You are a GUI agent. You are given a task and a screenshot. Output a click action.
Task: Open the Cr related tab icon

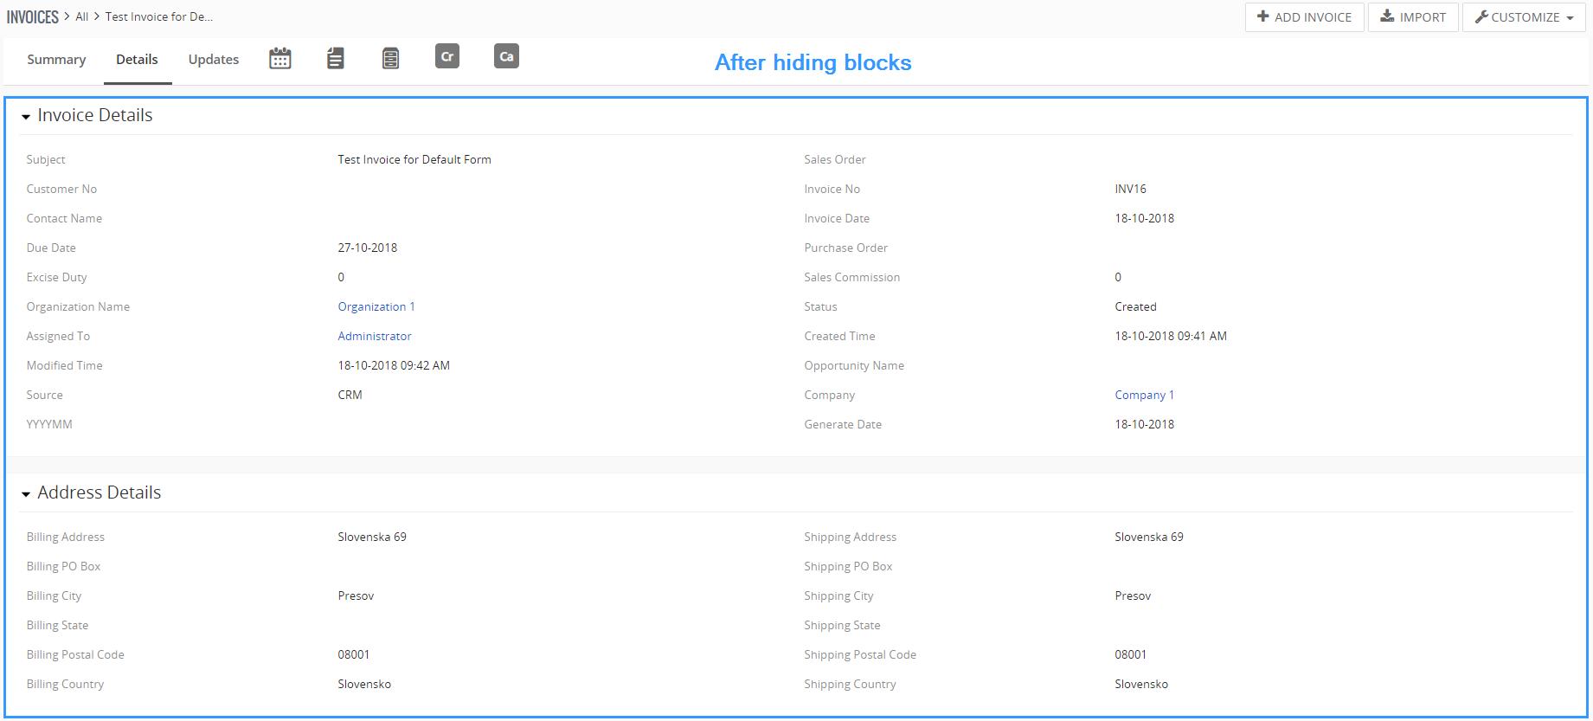446,57
